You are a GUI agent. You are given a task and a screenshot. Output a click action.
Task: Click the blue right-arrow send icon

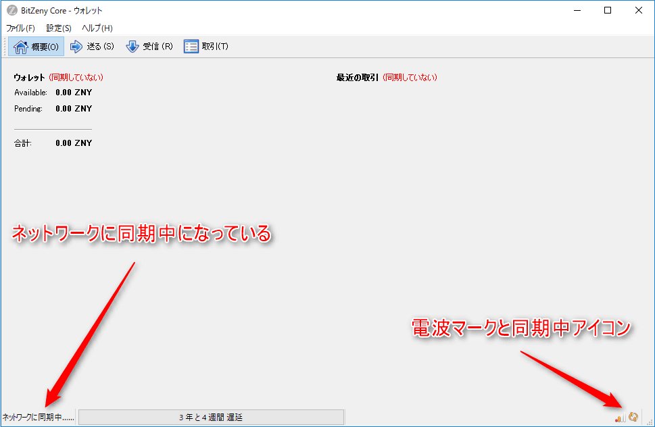(x=76, y=47)
